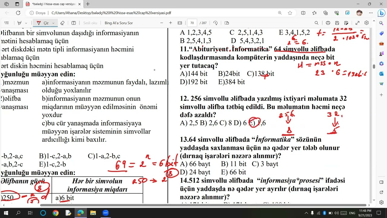The image size is (387, 218).
Task: Reload the page with refresh button
Action: pos(18,13)
